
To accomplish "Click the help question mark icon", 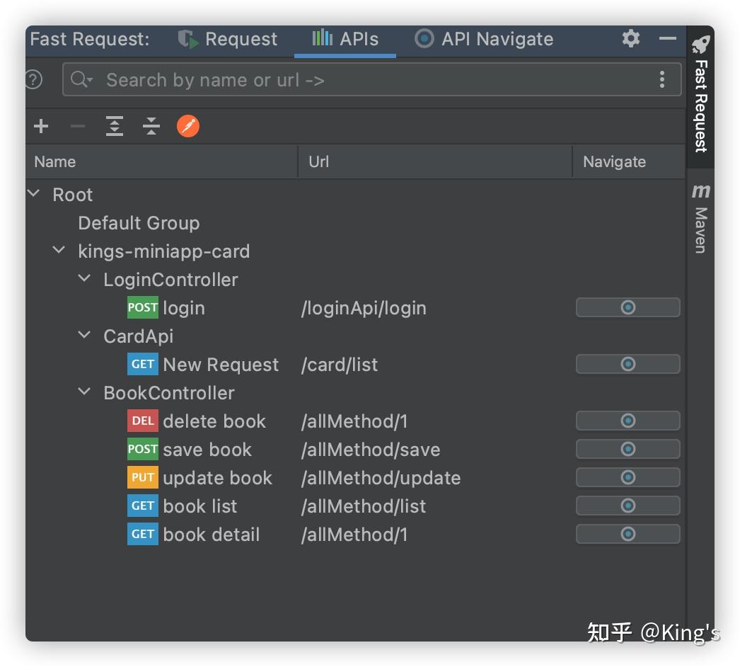I will (x=33, y=79).
